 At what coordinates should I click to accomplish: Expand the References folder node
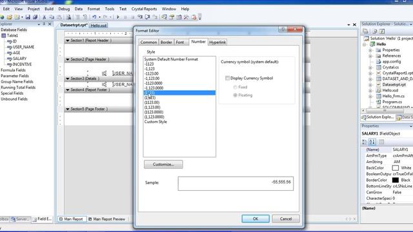[370, 56]
